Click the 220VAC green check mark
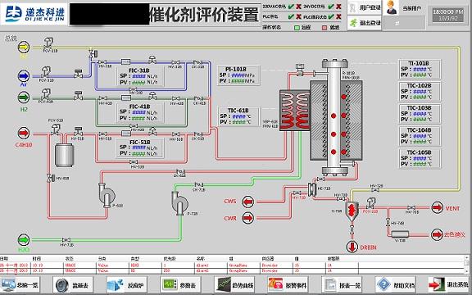This screenshot has width=472, height=295. pyautogui.click(x=291, y=7)
